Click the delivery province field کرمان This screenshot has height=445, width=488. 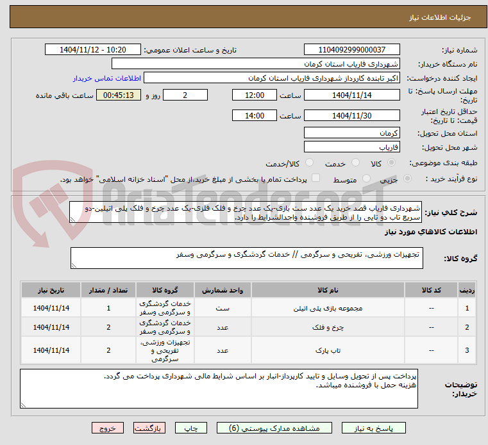pyautogui.click(x=351, y=133)
